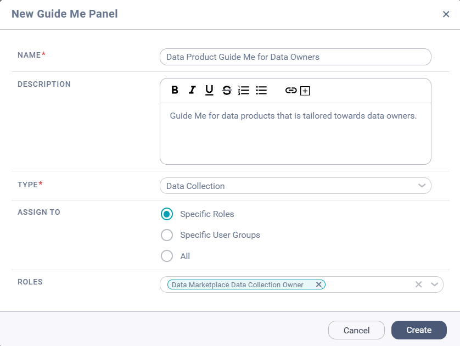The width and height of the screenshot is (460, 346).
Task: Open the Type dropdown showing Data Collection
Action: [x=295, y=186]
